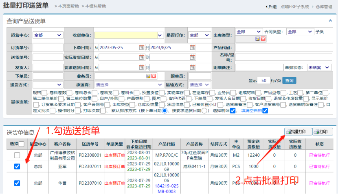This screenshot has height=194, width=338.
Task: Open the 运营中心 dropdown
Action: point(48,35)
